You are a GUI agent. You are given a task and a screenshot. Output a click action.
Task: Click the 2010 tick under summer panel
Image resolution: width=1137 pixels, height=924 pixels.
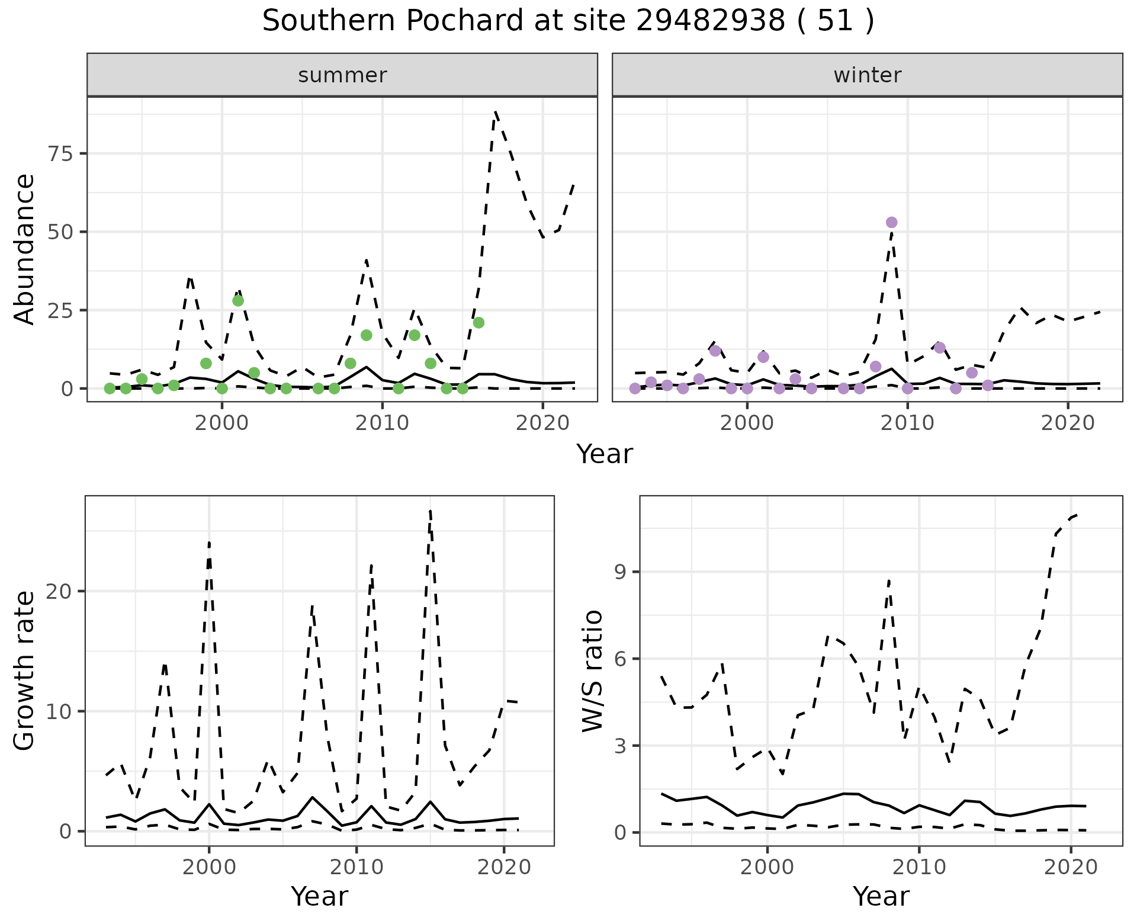click(382, 423)
